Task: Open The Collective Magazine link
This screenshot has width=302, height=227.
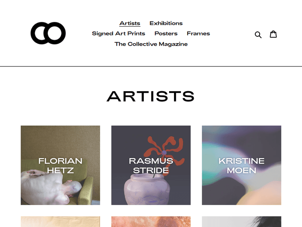Action: tap(151, 44)
